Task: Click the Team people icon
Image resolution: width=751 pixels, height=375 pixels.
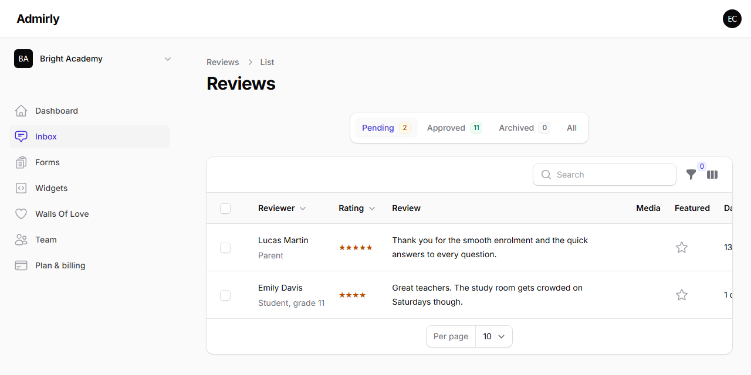Action: click(21, 240)
